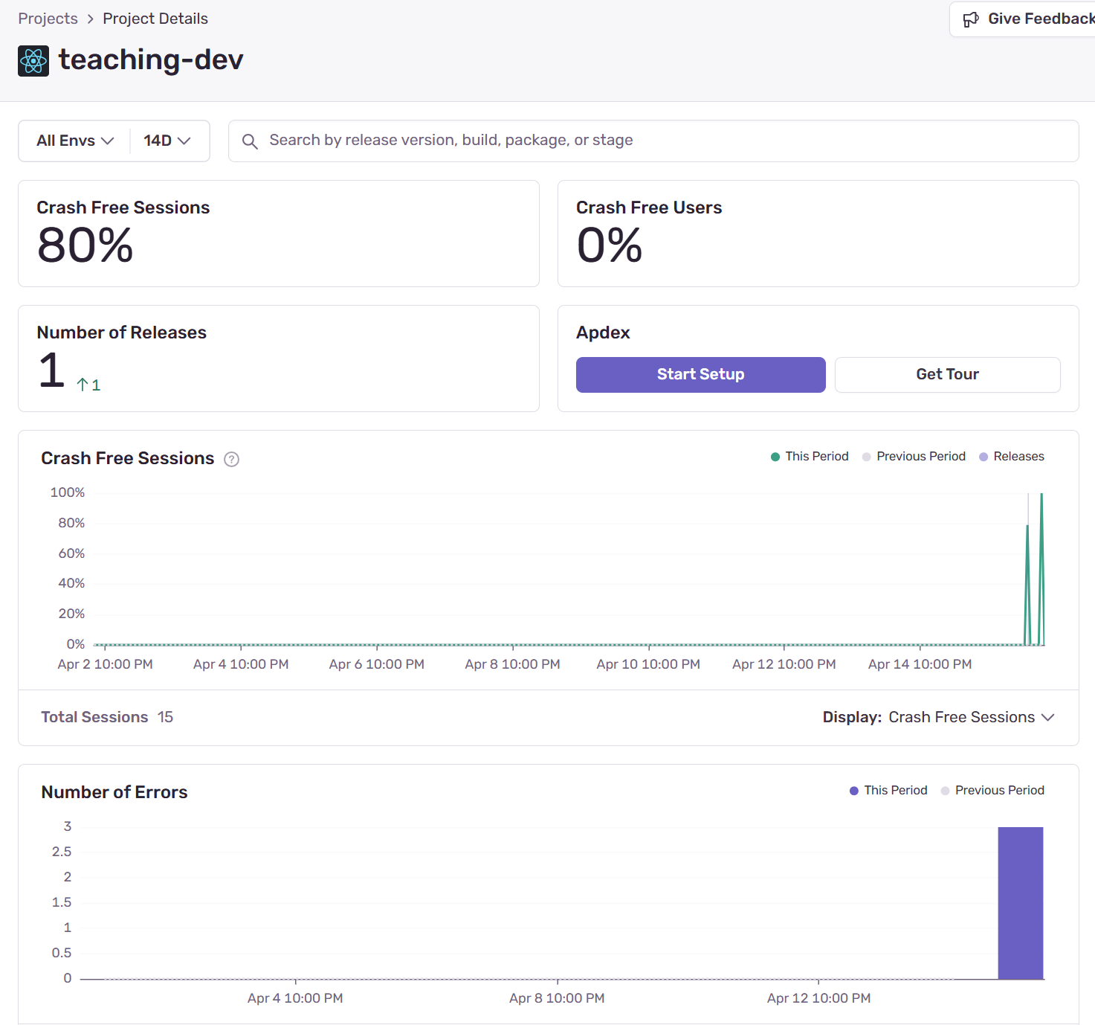1095x1025 pixels.
Task: Click the green dot next to This Period
Action: coord(775,456)
